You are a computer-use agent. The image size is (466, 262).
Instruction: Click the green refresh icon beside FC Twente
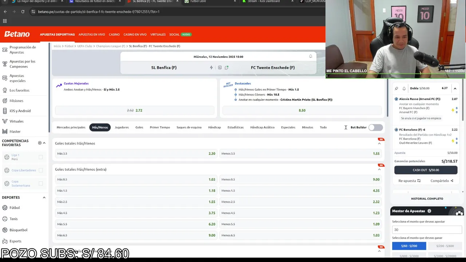click(226, 68)
